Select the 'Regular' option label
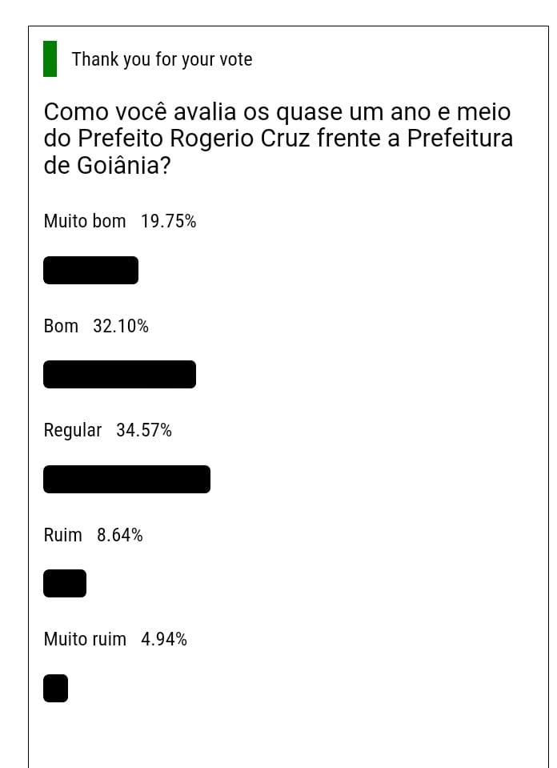 tap(73, 431)
